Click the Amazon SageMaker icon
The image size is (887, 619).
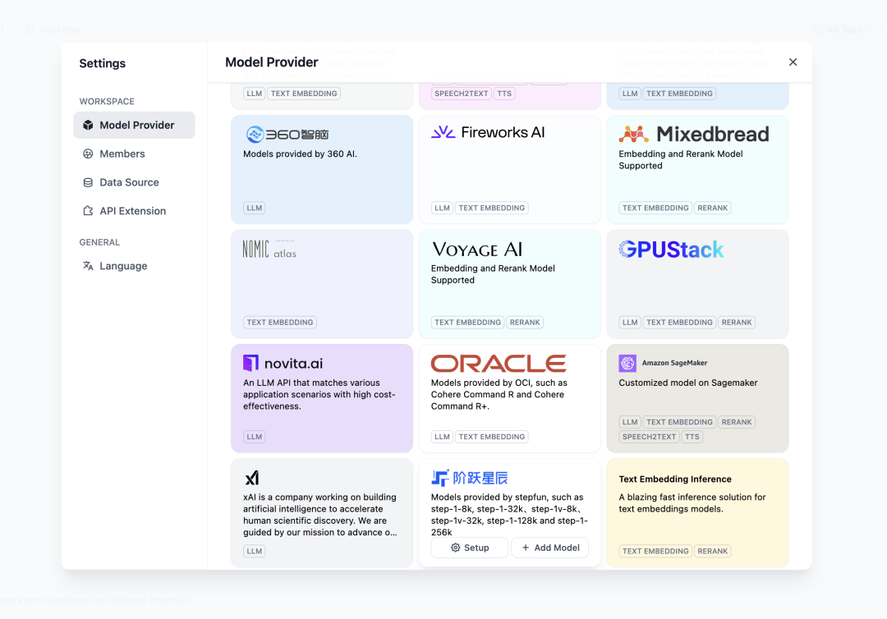click(627, 363)
